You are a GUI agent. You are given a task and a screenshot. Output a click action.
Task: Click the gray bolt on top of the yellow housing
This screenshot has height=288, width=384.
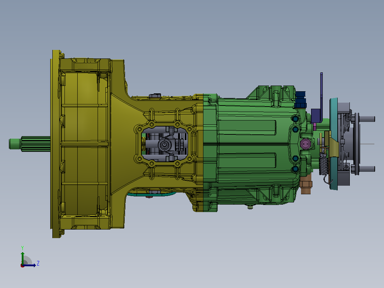[x=155, y=95]
